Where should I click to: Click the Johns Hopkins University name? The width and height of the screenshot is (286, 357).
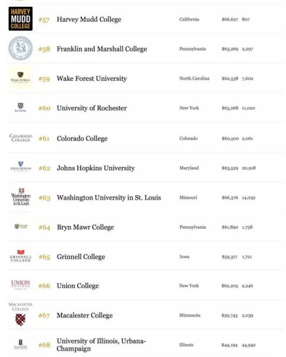point(96,168)
